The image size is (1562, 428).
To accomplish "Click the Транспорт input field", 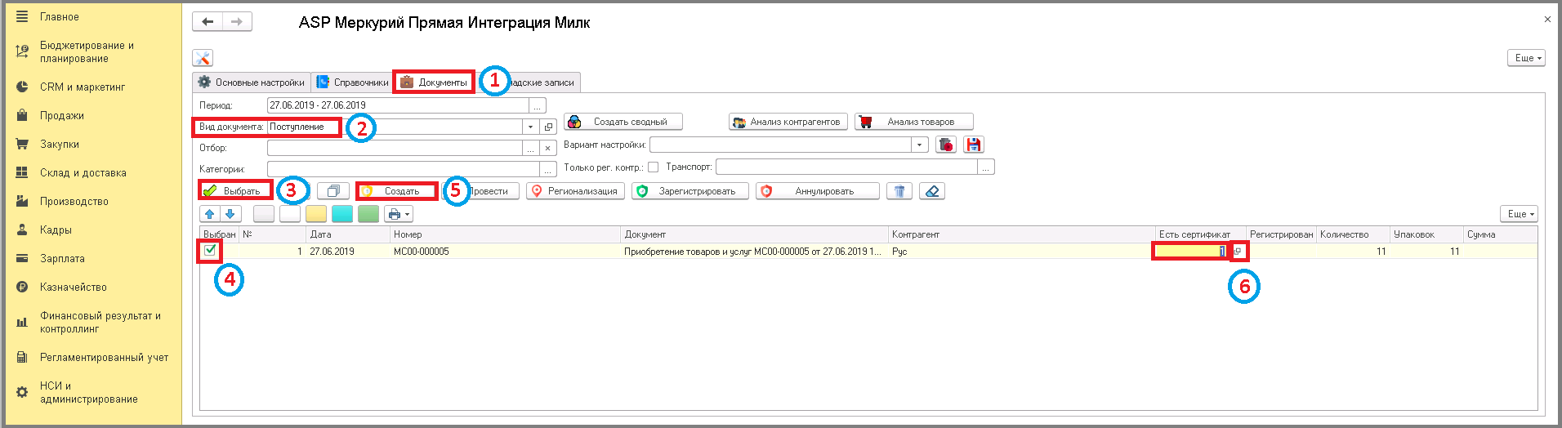I will (x=846, y=167).
